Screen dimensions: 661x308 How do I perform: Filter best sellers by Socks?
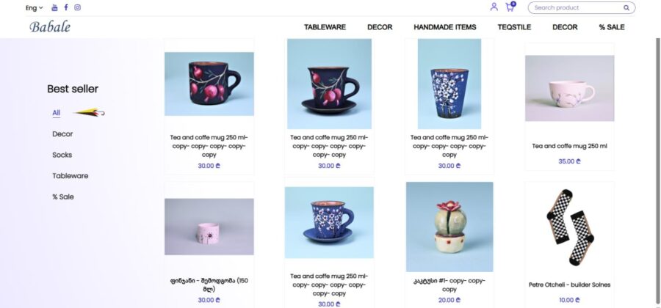point(62,155)
